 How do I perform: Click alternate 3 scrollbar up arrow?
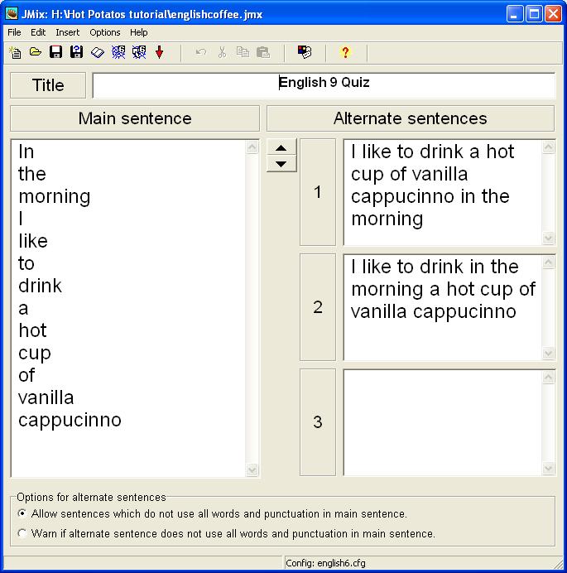[548, 377]
